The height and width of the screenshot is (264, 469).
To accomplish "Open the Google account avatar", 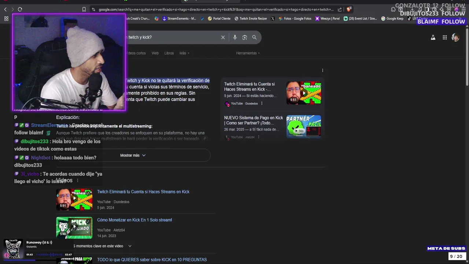I will pyautogui.click(x=455, y=37).
